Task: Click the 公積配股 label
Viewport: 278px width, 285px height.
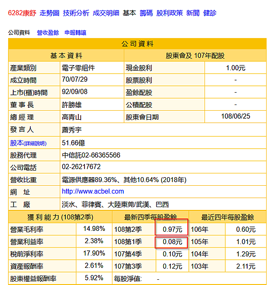Action: pos(139,105)
